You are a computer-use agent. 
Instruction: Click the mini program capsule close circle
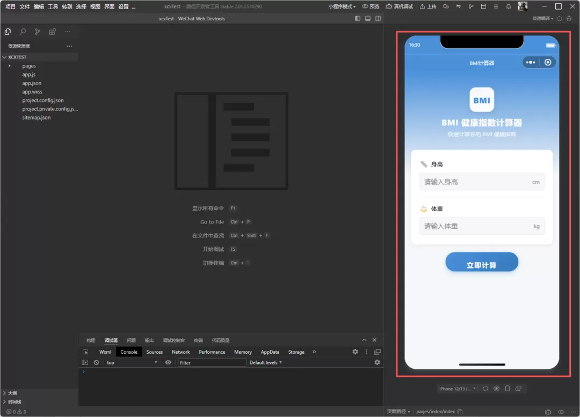click(x=548, y=62)
